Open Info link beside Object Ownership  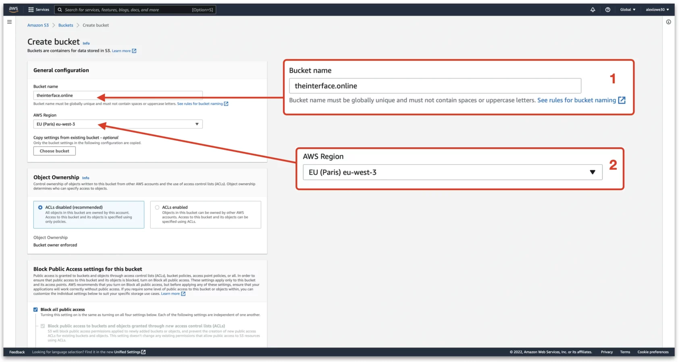[86, 178]
